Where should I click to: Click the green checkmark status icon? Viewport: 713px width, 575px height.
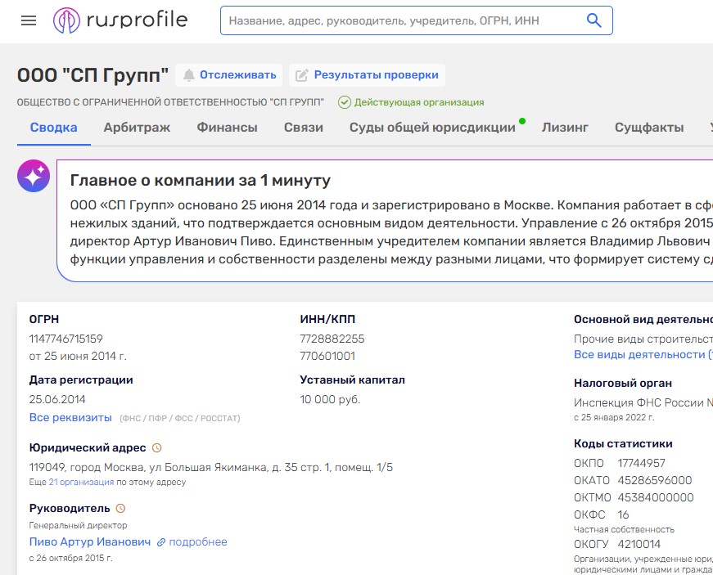click(x=345, y=102)
